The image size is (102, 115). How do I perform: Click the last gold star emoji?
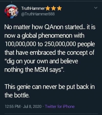60,8
